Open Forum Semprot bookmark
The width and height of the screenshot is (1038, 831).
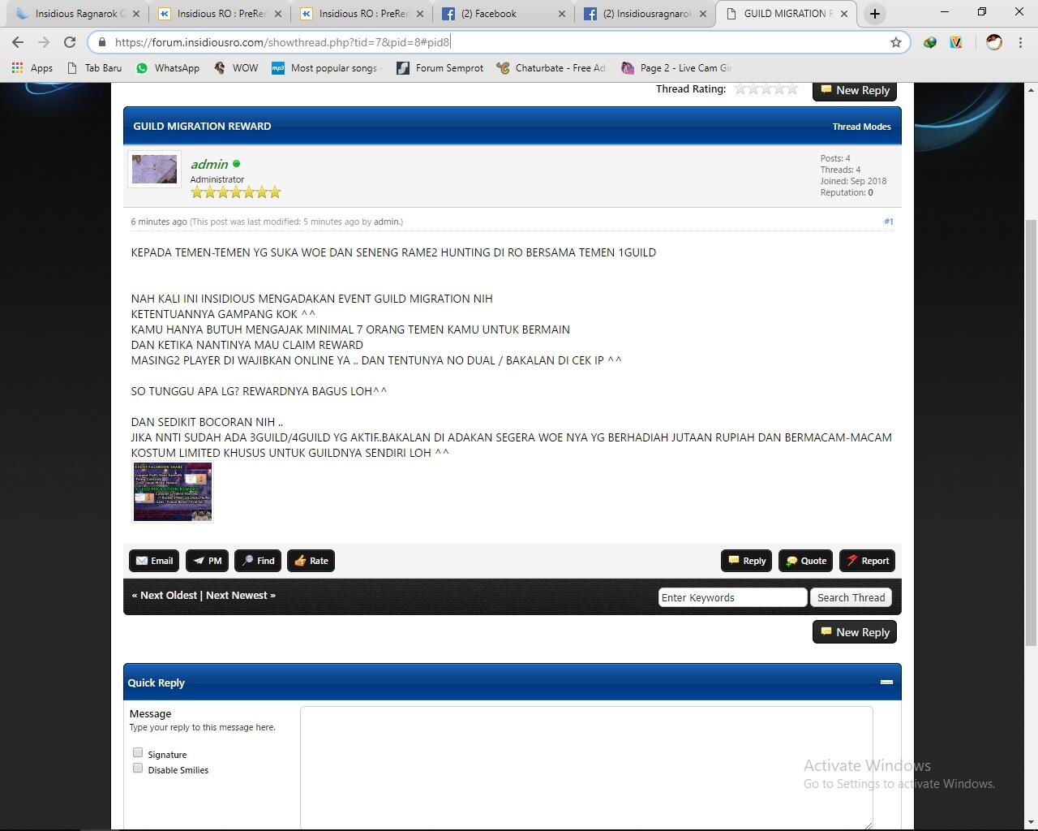[x=440, y=68]
